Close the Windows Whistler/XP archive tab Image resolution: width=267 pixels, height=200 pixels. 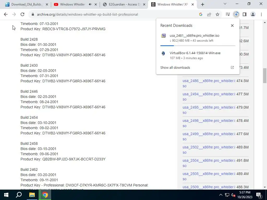point(193,5)
